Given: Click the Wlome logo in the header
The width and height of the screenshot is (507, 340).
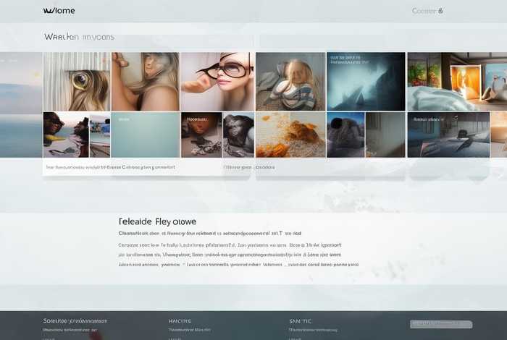Looking at the screenshot, I should coord(59,11).
